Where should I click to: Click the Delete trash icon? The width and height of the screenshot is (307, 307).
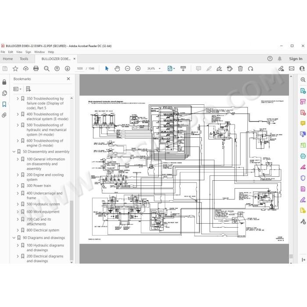pyautogui.click(x=240, y=68)
